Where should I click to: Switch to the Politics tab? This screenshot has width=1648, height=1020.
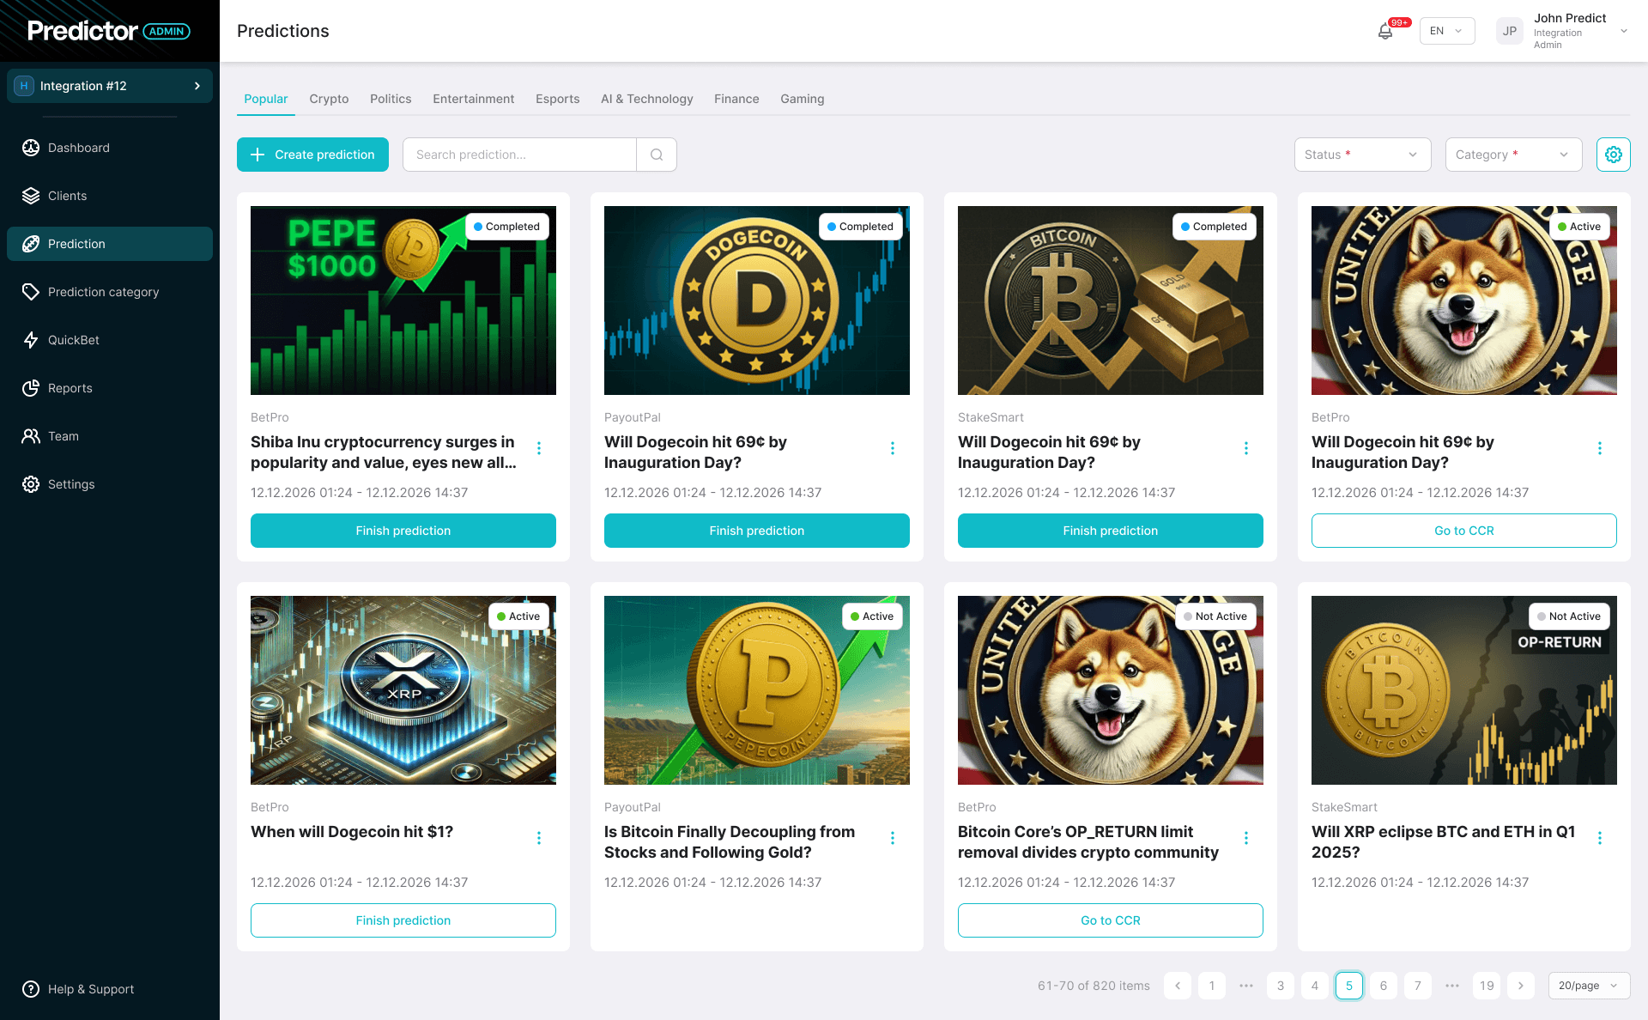(391, 99)
